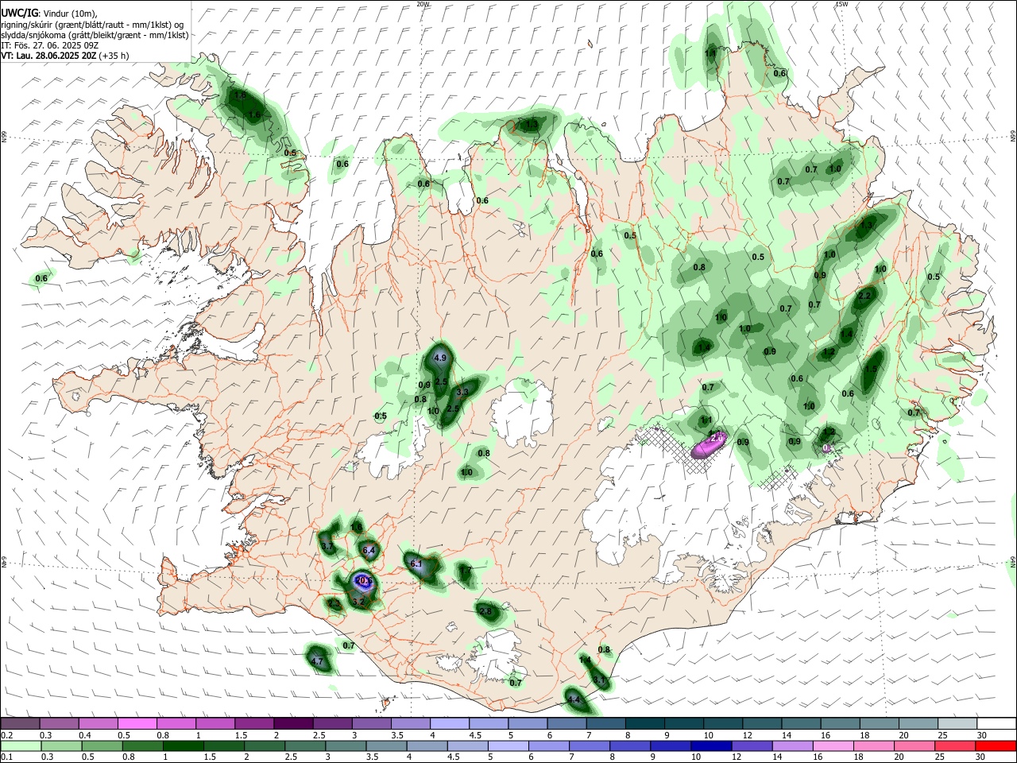Image resolution: width=1017 pixels, height=763 pixels.
Task: Click the 'VT: Lau. 28.06.2025 20Z (+35 h)' line
Action: coord(65,56)
